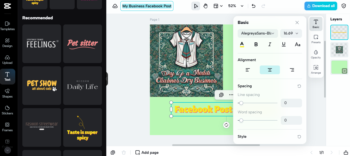
Task: Click the shield protection icon
Action: click(x=344, y=6)
